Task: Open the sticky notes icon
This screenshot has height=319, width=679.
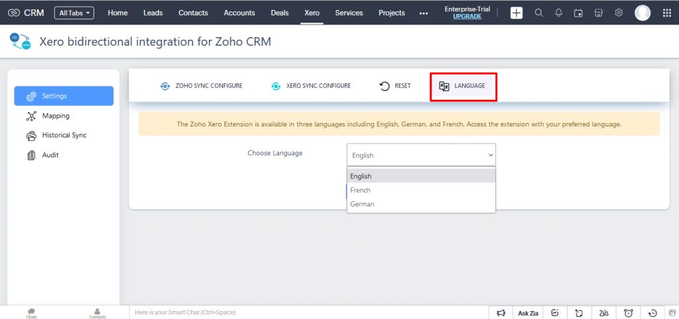Action: (580, 313)
